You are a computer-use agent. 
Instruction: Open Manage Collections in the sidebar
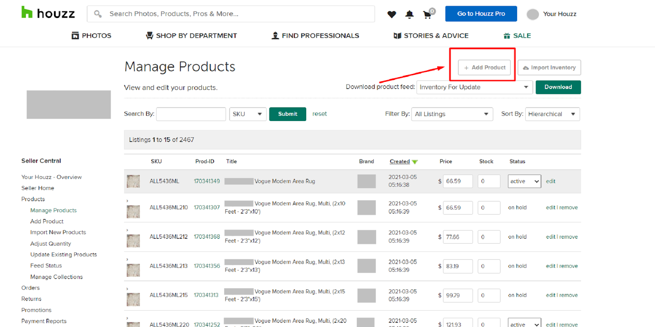click(x=56, y=277)
